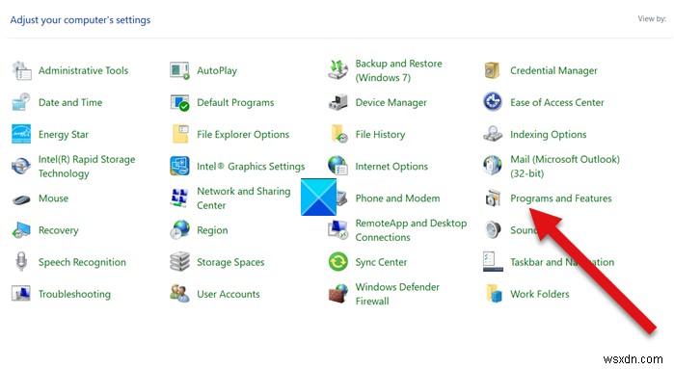Screen dimensions: 674x369
Task: Open the Administrative Tools link
Action: pos(83,70)
